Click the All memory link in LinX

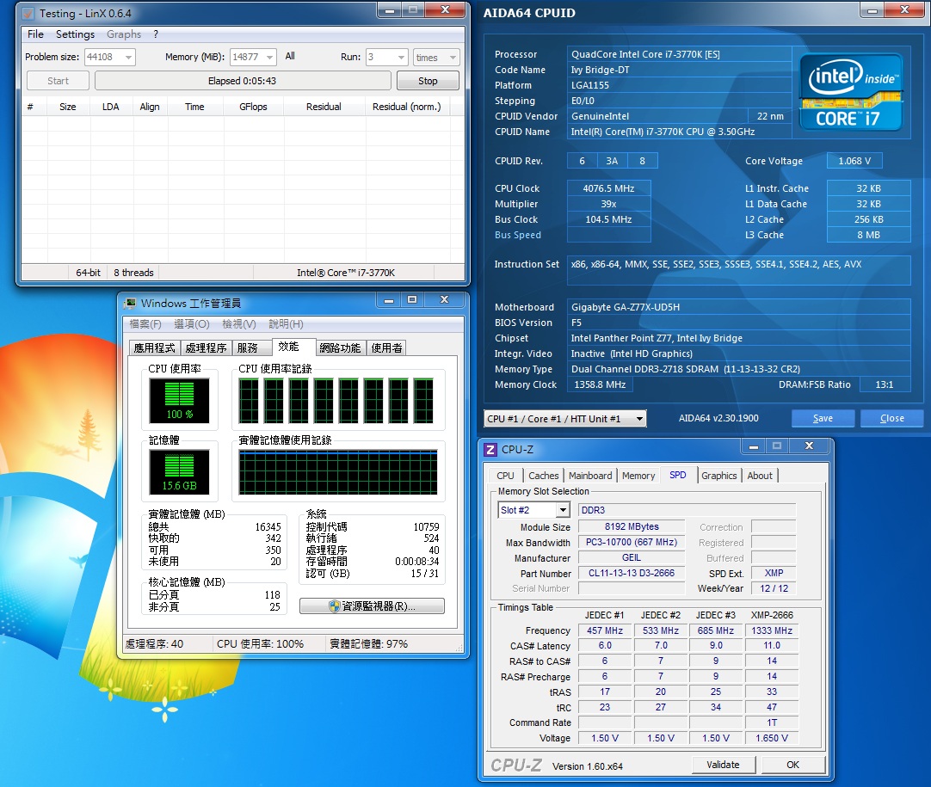pos(290,57)
